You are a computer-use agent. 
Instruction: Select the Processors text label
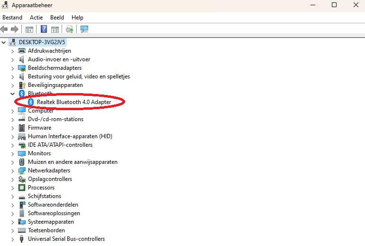pos(41,188)
